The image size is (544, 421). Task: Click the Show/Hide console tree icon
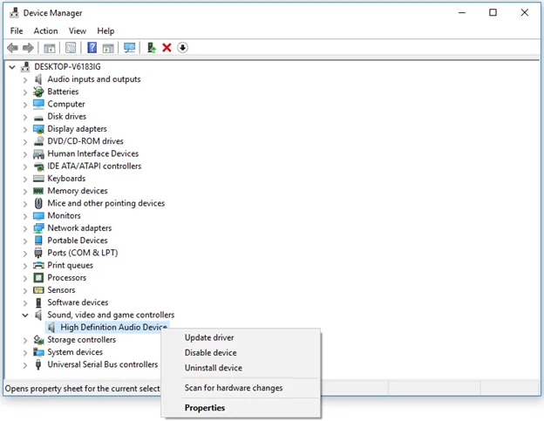50,48
